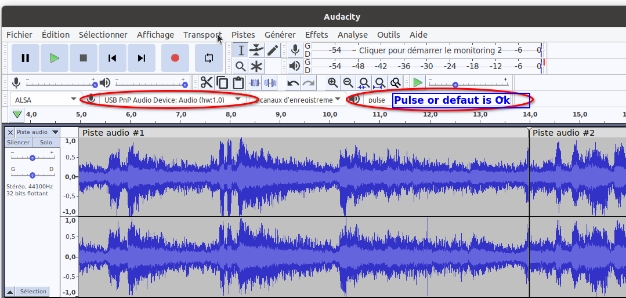Open the ALSA audio host dropdown

click(46, 100)
